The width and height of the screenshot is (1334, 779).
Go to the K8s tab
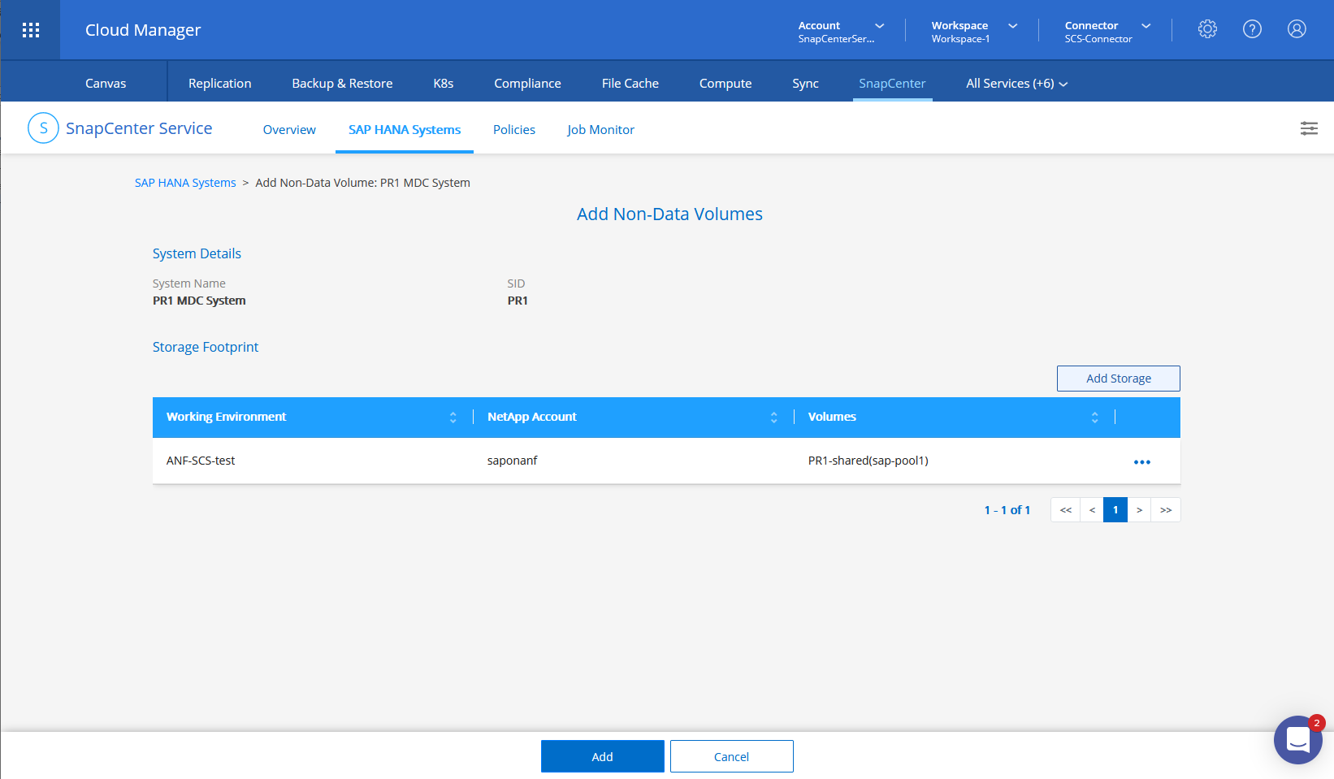(x=444, y=84)
